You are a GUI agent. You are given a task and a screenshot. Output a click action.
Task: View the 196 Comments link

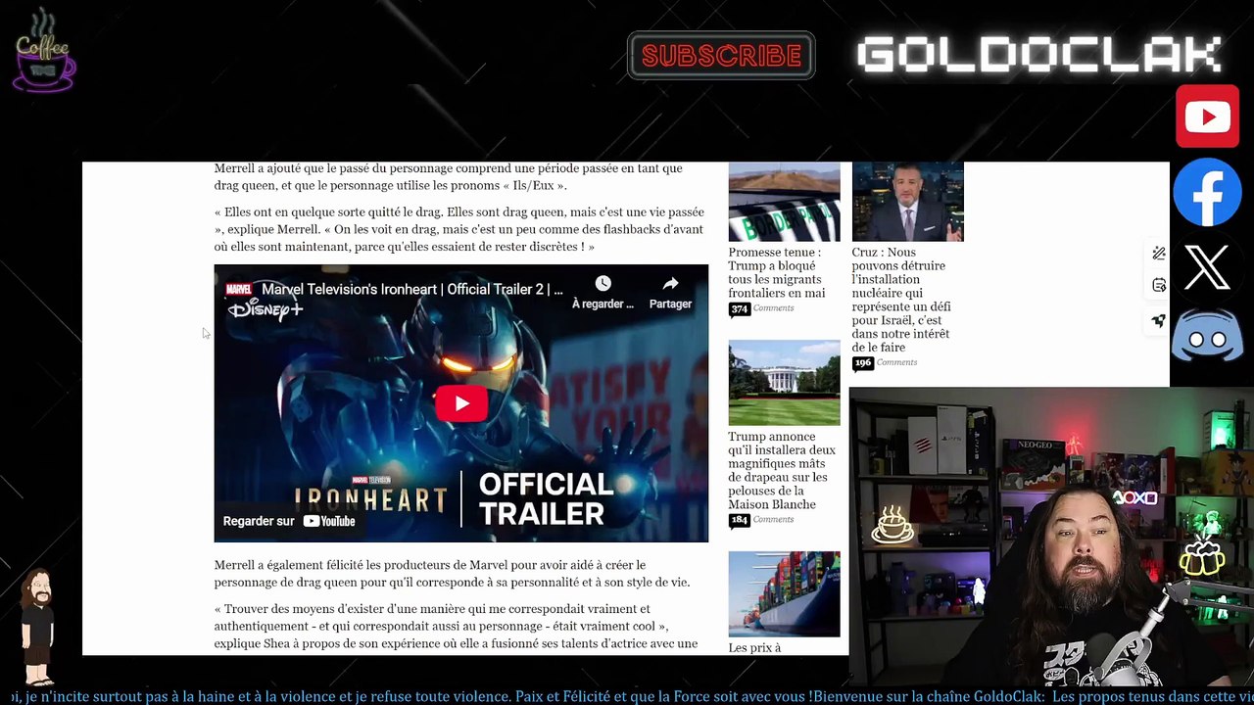[x=885, y=362]
